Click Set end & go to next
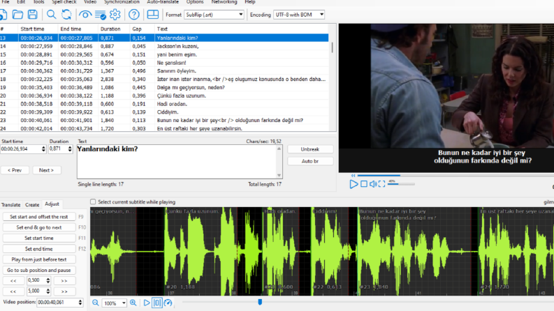Viewport: 554px width, 311px height. tap(39, 227)
